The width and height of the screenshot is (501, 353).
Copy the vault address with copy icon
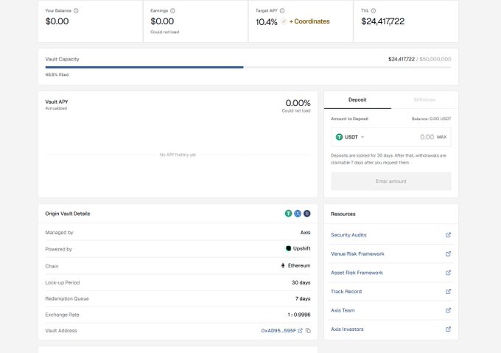click(308, 331)
